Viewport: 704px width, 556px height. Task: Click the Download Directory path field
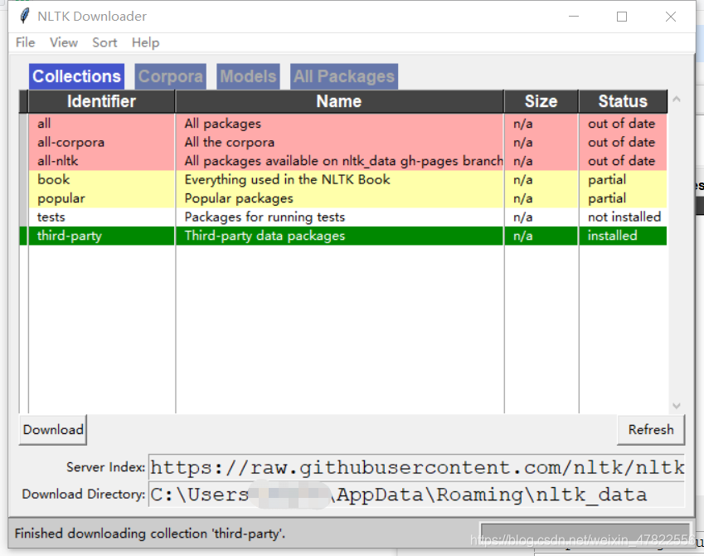click(x=416, y=495)
